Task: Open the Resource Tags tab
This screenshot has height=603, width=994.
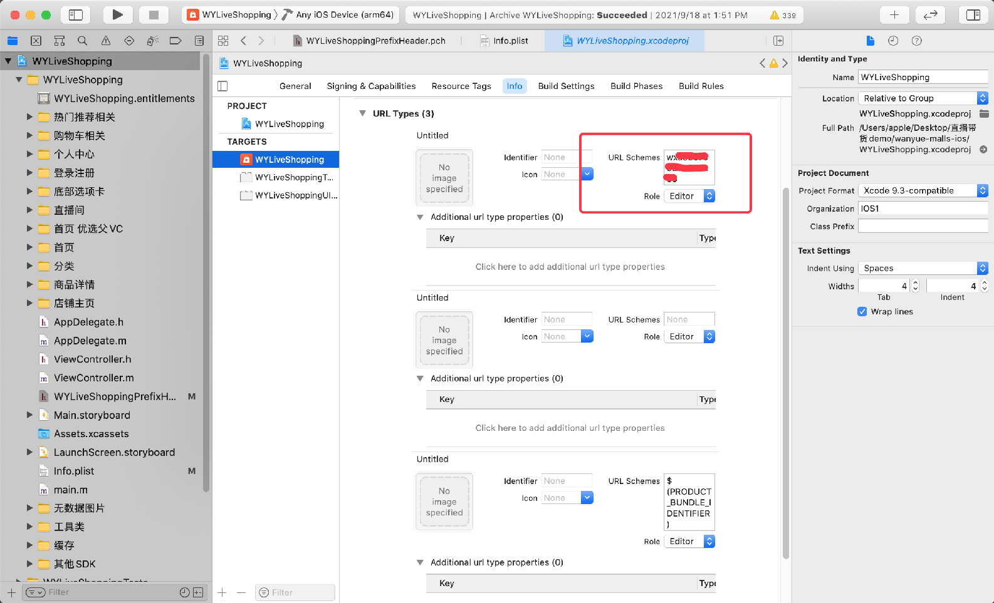Action: coord(461,86)
